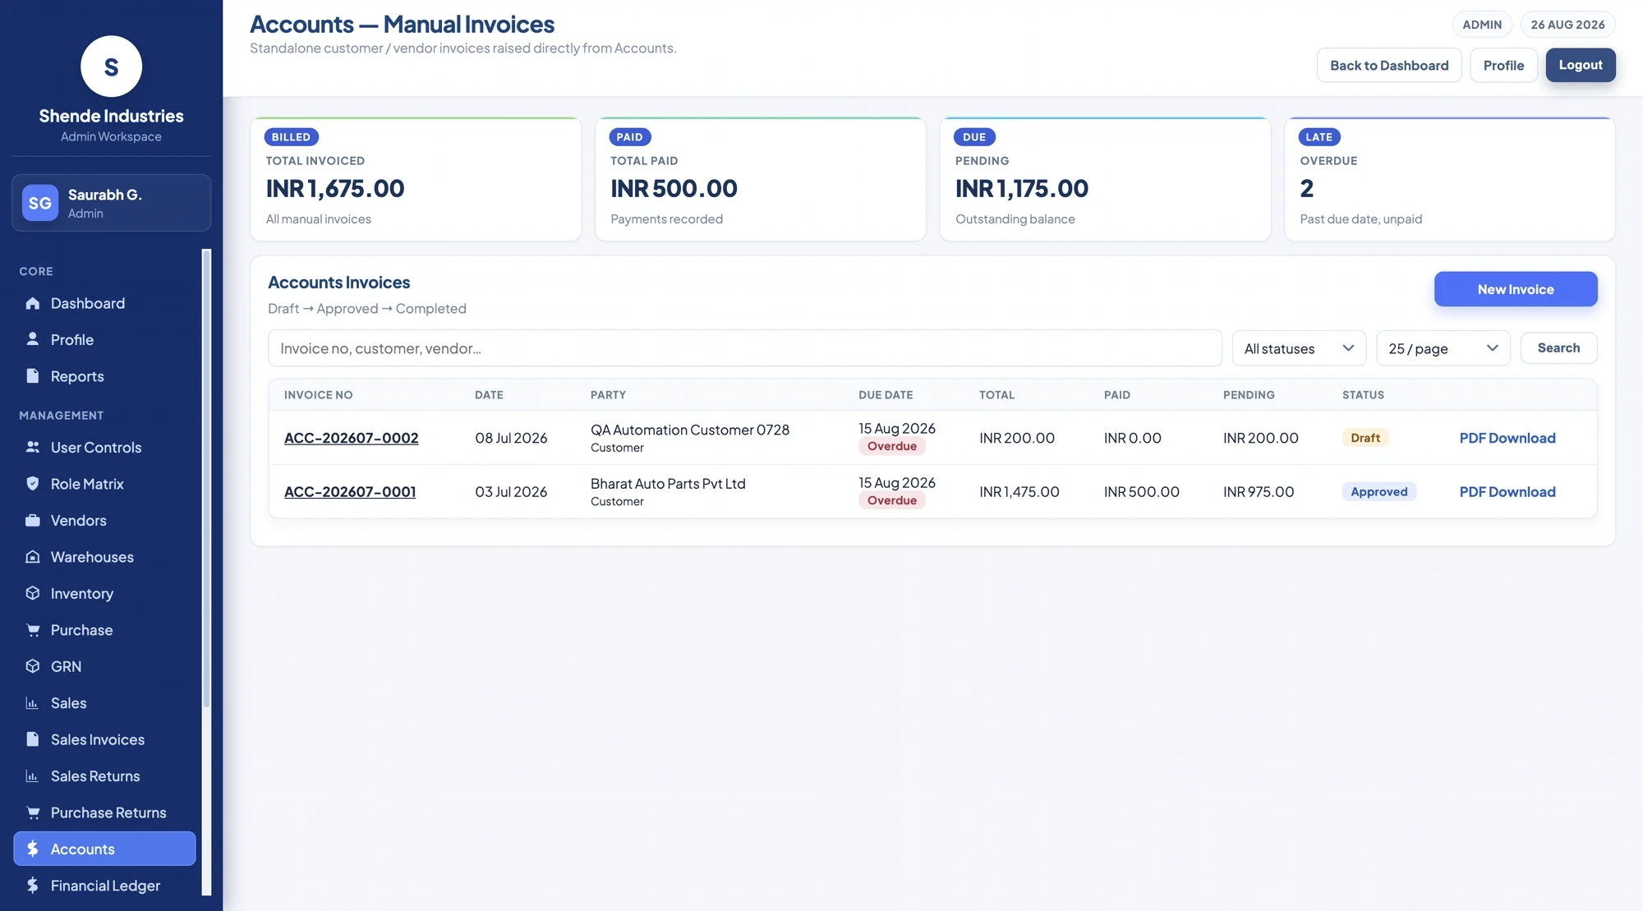Click the Saurabh G. user card
This screenshot has width=1643, height=911.
point(111,203)
